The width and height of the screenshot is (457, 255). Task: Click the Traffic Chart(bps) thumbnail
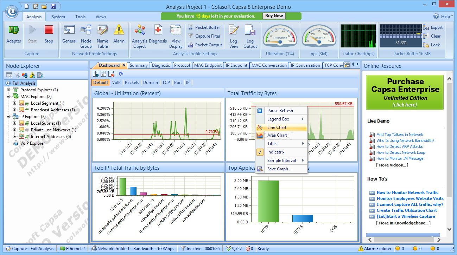click(x=358, y=36)
